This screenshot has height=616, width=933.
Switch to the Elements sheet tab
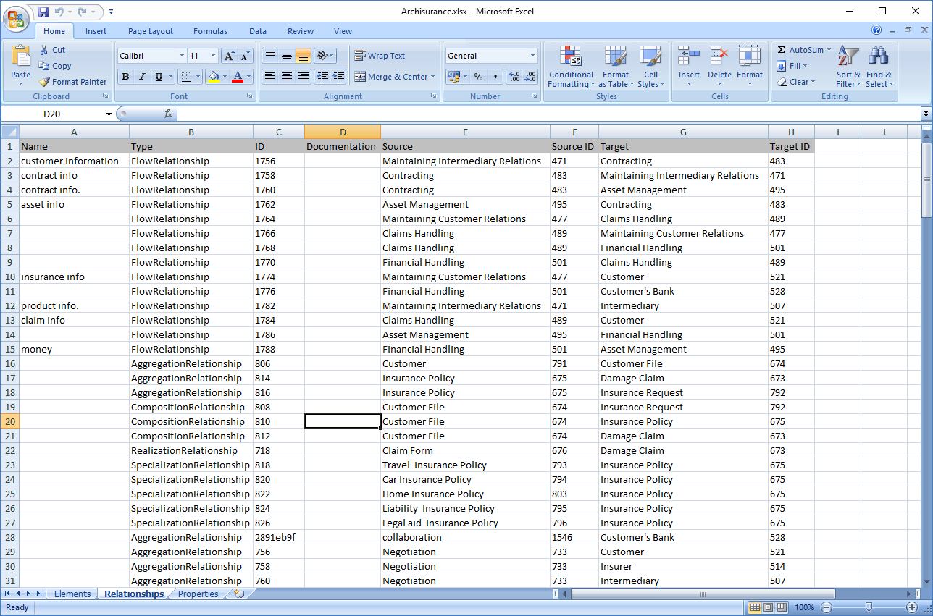(x=72, y=594)
